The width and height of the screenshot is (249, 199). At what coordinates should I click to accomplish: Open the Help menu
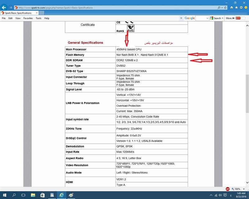pyautogui.click(x=47, y=18)
